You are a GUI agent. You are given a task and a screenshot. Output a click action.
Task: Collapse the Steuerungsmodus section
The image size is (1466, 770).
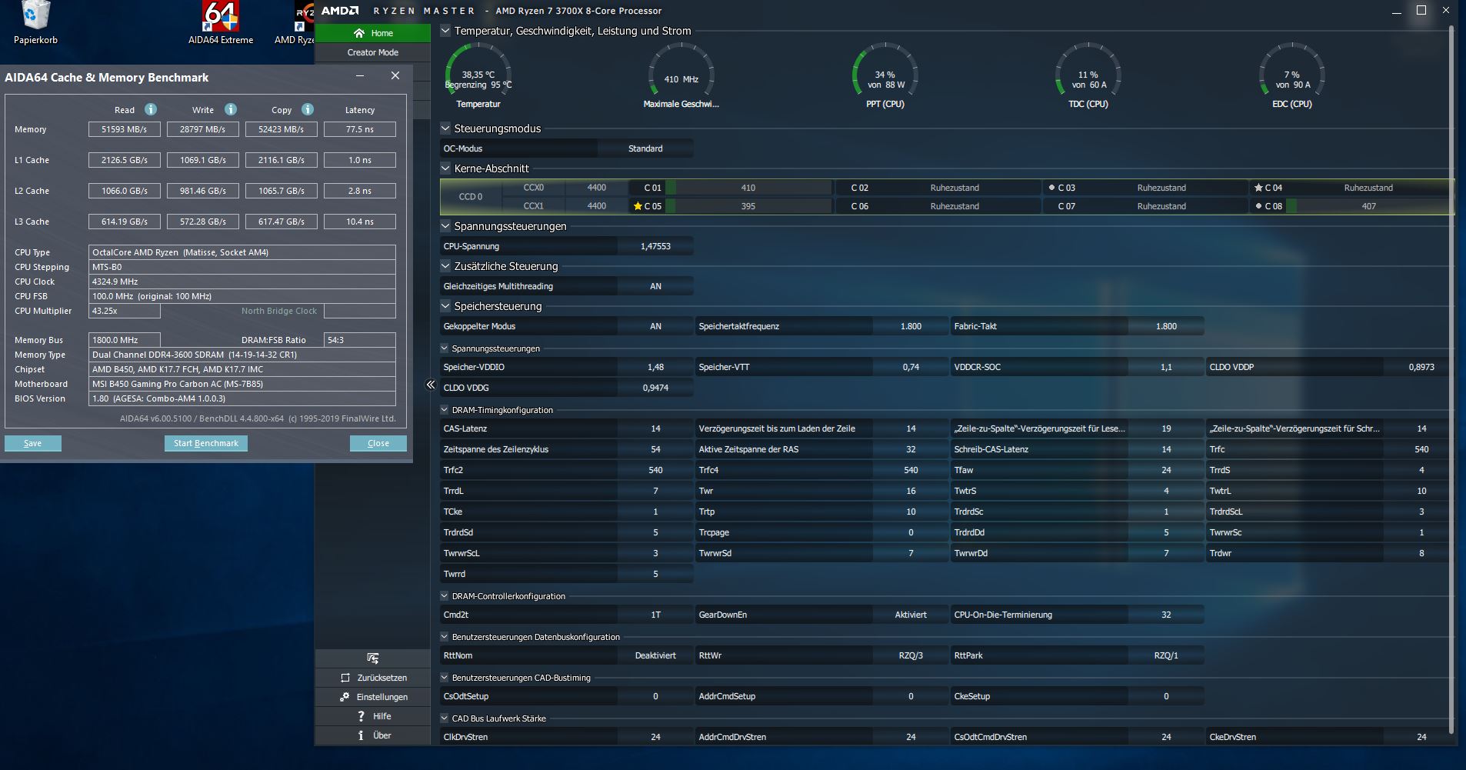(x=445, y=128)
